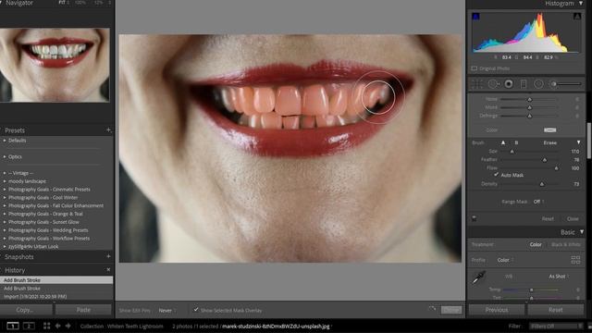Clear History with the X icon
The image size is (592, 333).
(108, 270)
